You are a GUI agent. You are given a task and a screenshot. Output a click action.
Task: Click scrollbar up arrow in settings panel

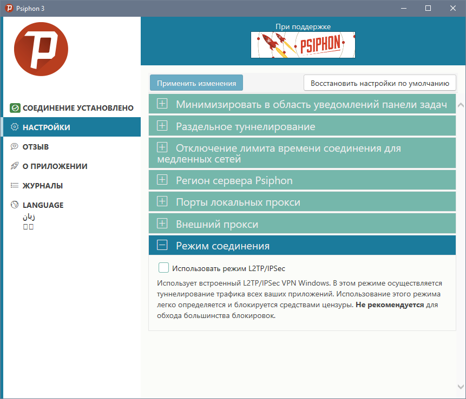pyautogui.click(x=461, y=105)
